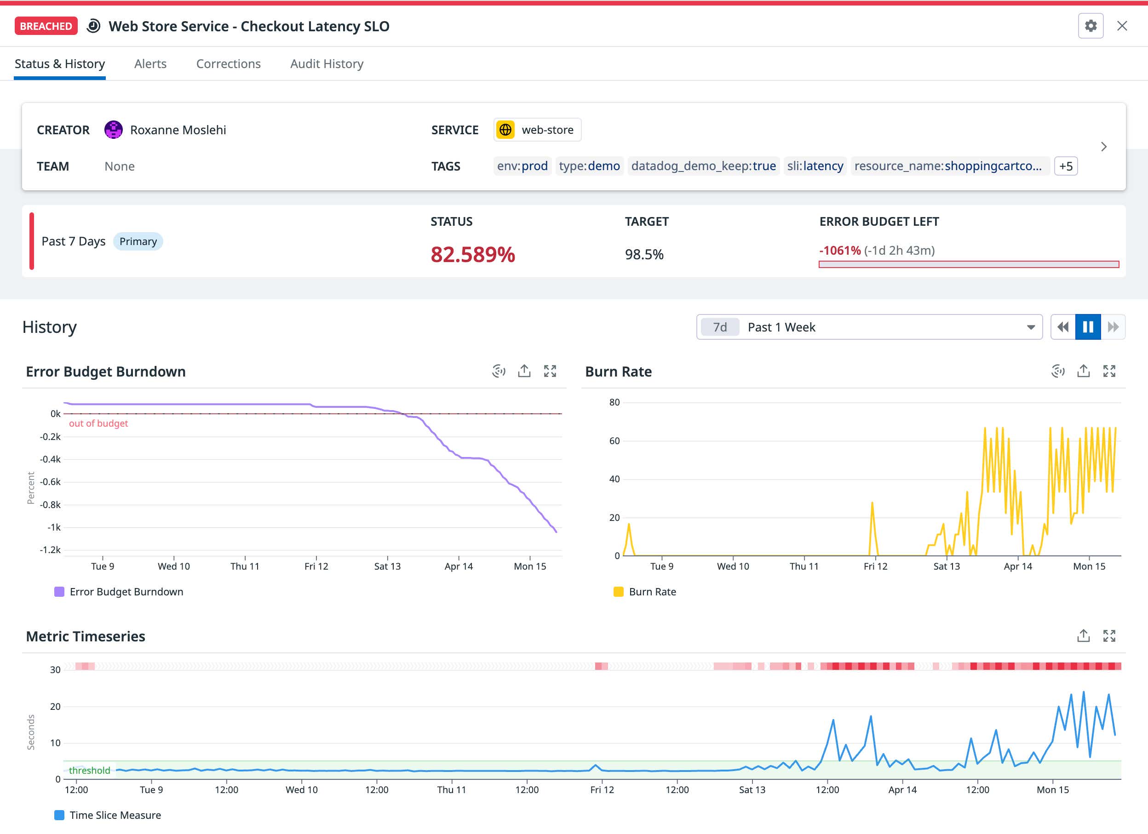Open correlations for Error Budget Burndown
Screen dimensions: 1148x834
[499, 371]
